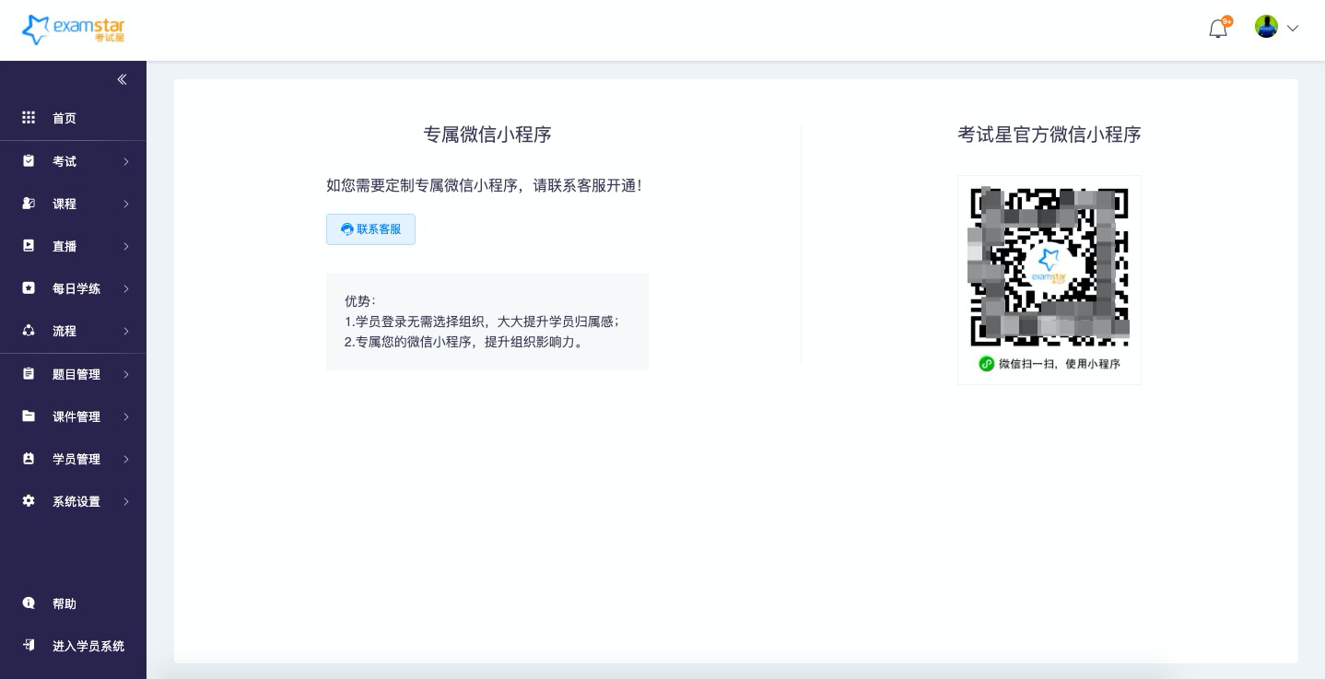
Task: Expand the 课程 submenu arrow
Action: coord(126,205)
